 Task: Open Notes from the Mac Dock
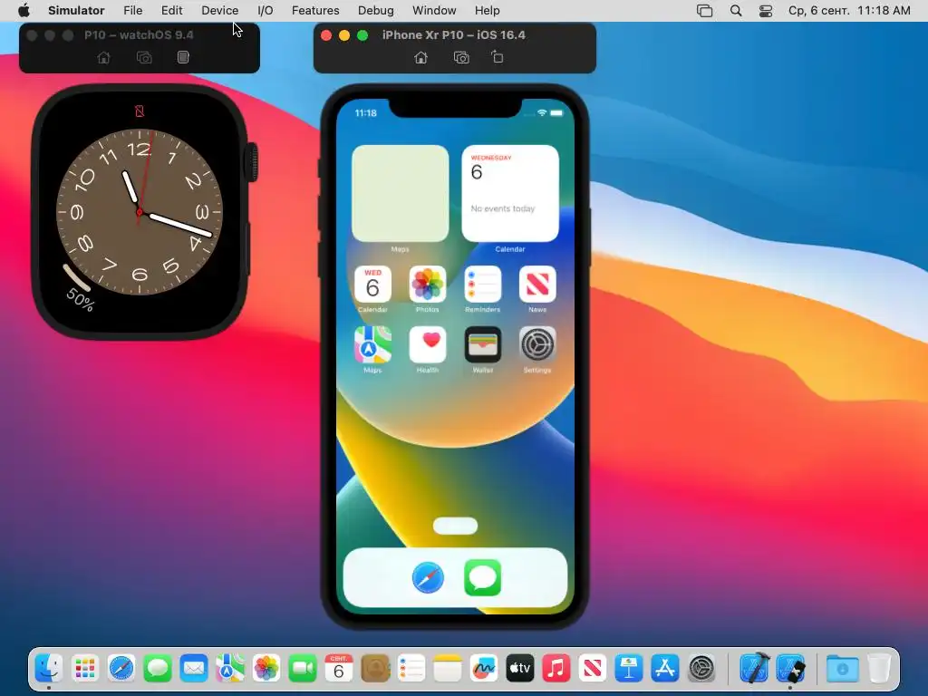tap(448, 669)
